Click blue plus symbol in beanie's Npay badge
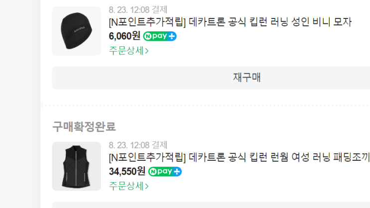The height and width of the screenshot is (208, 370). [172, 36]
